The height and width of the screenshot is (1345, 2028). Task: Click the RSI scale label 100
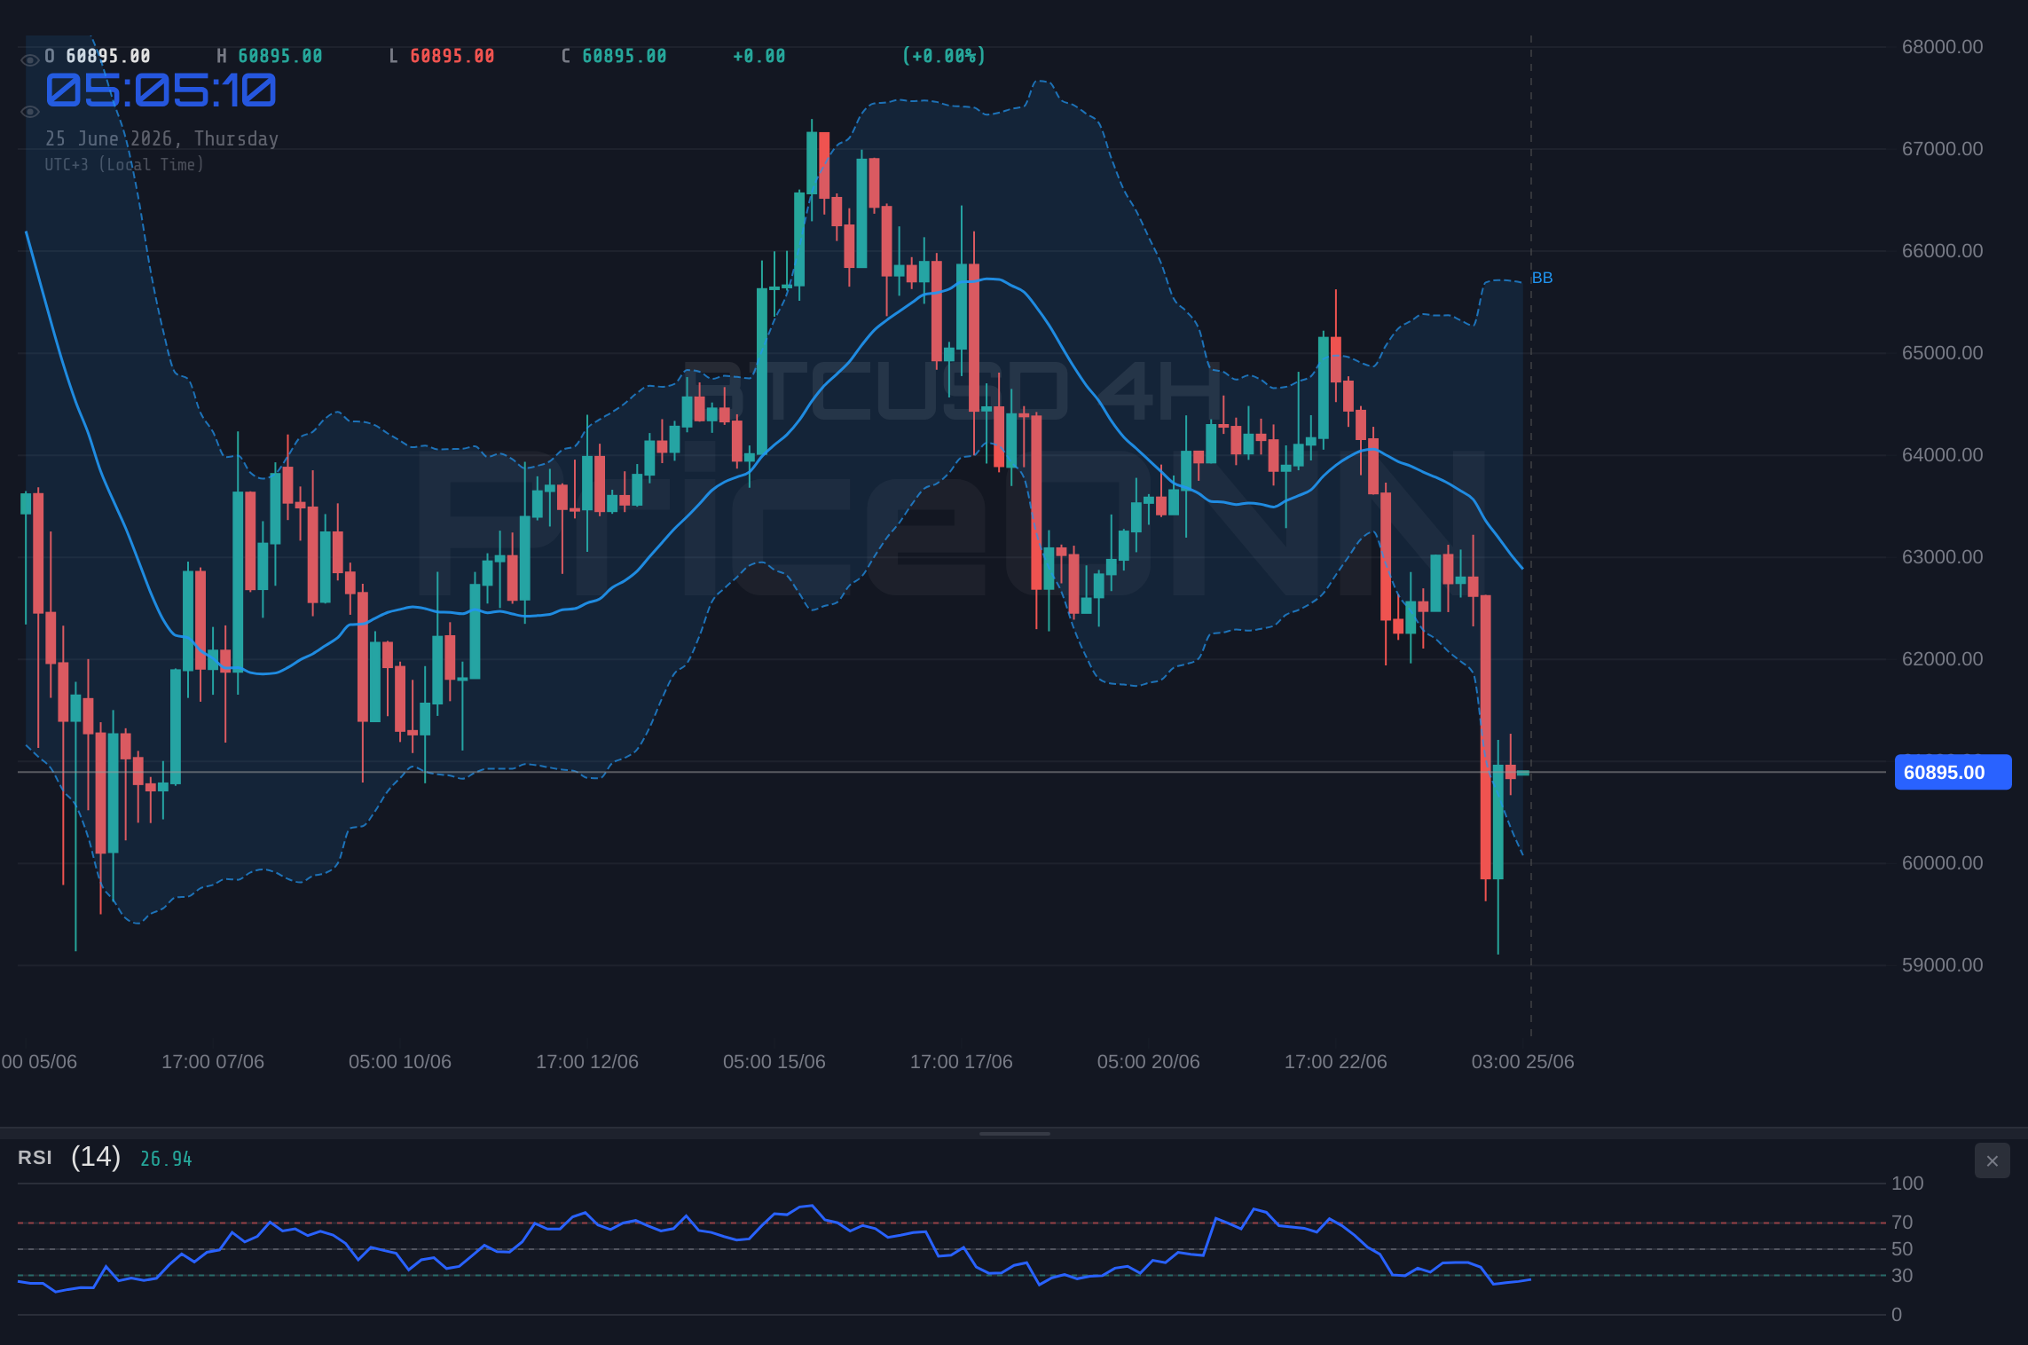click(x=1907, y=1184)
